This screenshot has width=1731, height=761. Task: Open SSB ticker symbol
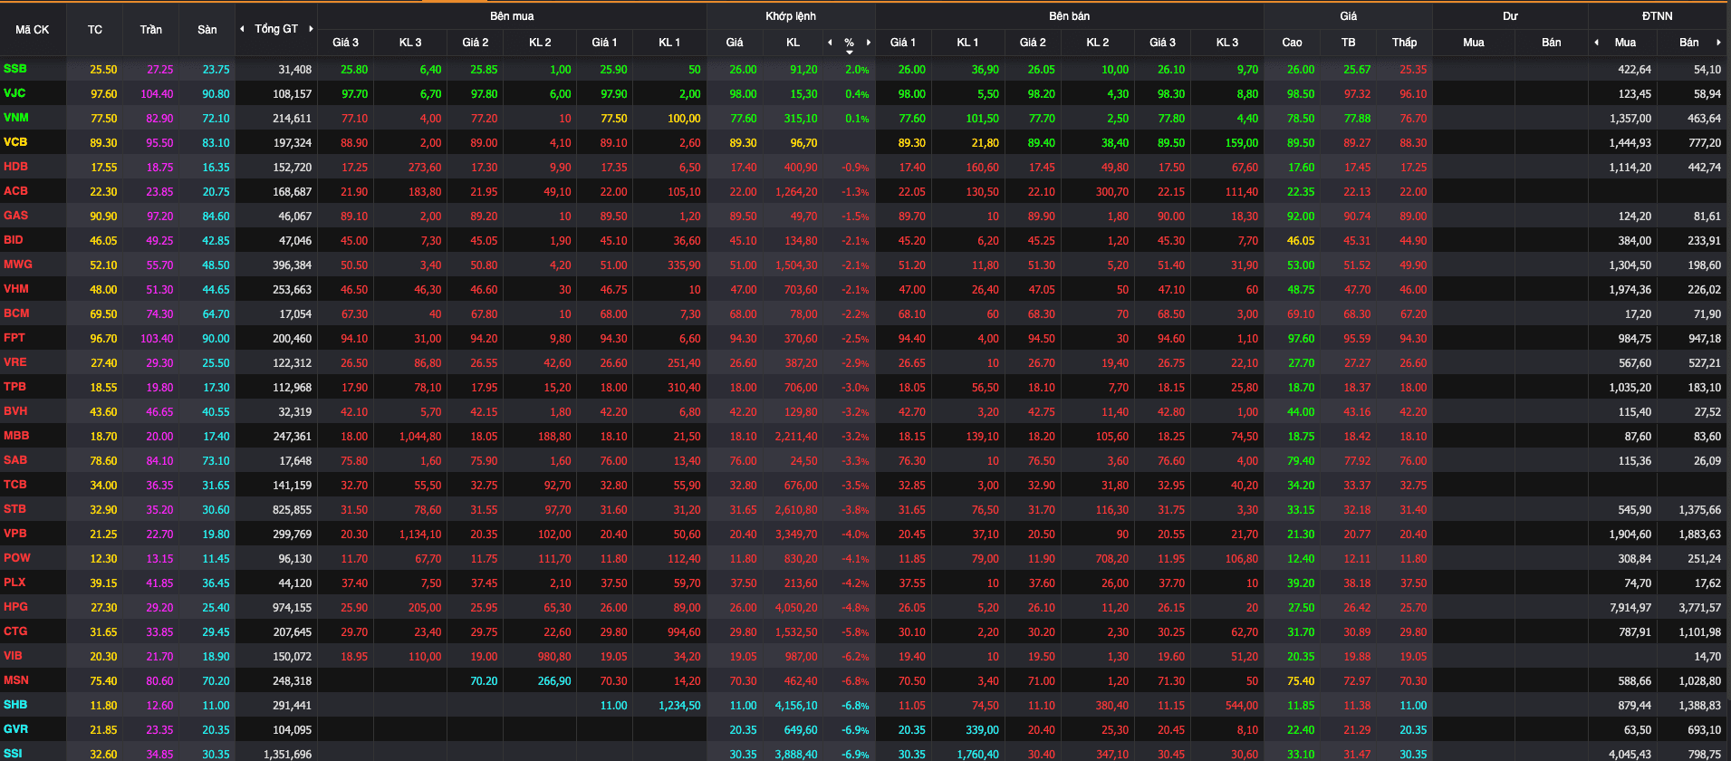[x=15, y=69]
